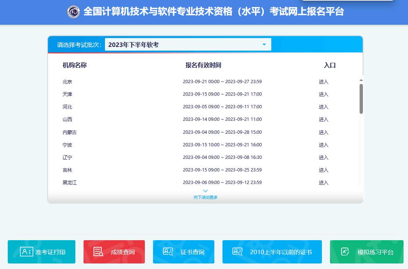Click 进入 for 山西

coord(323,119)
